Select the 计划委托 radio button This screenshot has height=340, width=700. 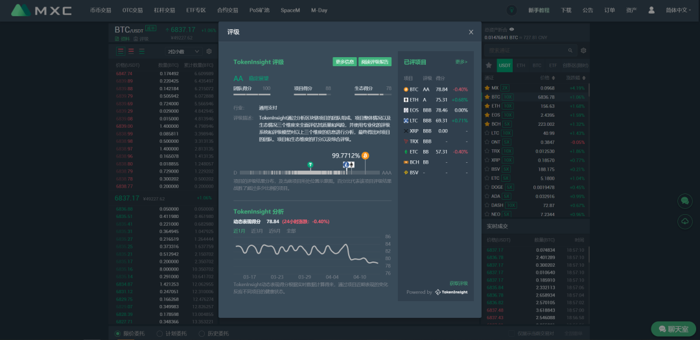(x=160, y=334)
